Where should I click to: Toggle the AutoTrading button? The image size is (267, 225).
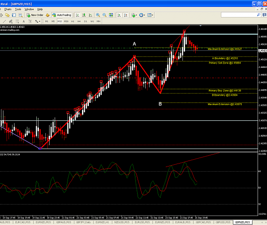click(x=62, y=15)
